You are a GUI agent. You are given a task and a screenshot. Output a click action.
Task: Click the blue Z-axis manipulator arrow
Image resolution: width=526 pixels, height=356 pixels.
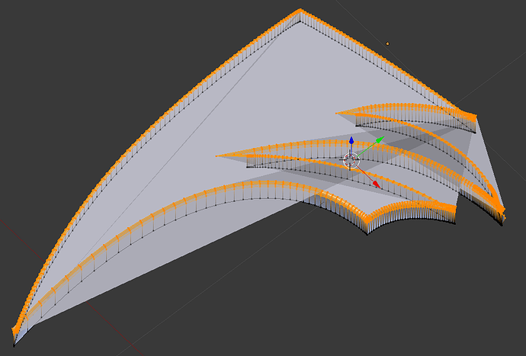pos(351,140)
